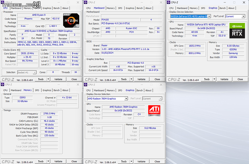Open the Socket #1 selection dropdown
Screen dimensions: 249x164
[x=34, y=72]
